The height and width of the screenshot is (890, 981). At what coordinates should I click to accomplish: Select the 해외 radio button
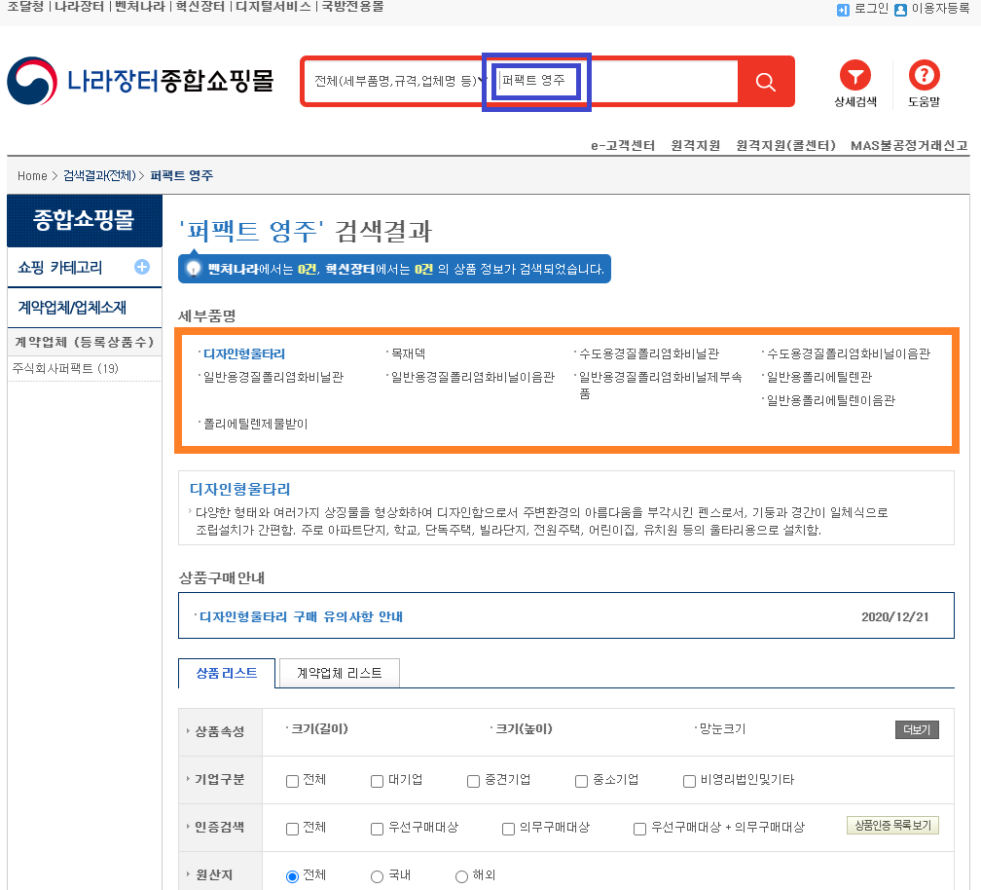coord(461,876)
